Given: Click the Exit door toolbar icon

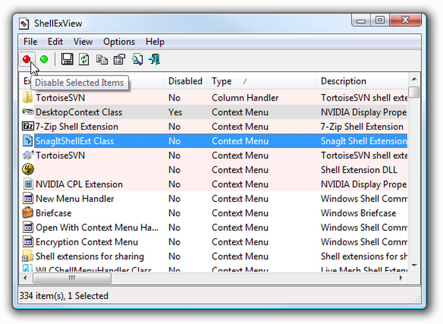Looking at the screenshot, I should click(x=155, y=59).
